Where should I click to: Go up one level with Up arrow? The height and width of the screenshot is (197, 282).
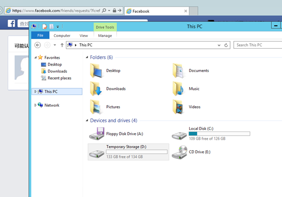pos(62,45)
